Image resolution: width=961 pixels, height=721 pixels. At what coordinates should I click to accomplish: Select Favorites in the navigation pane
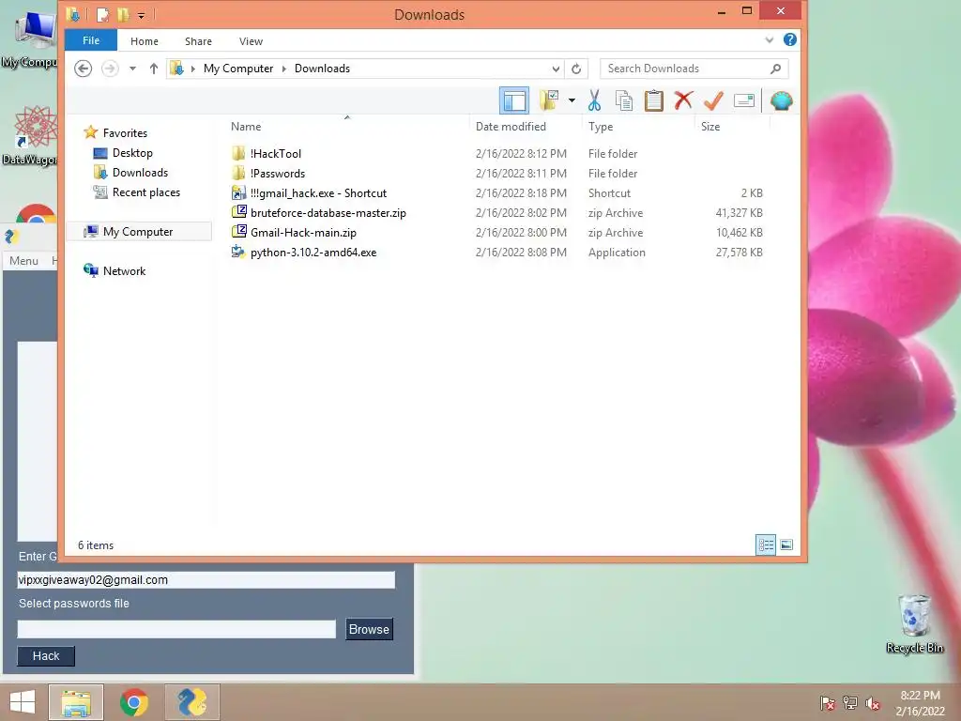[125, 133]
